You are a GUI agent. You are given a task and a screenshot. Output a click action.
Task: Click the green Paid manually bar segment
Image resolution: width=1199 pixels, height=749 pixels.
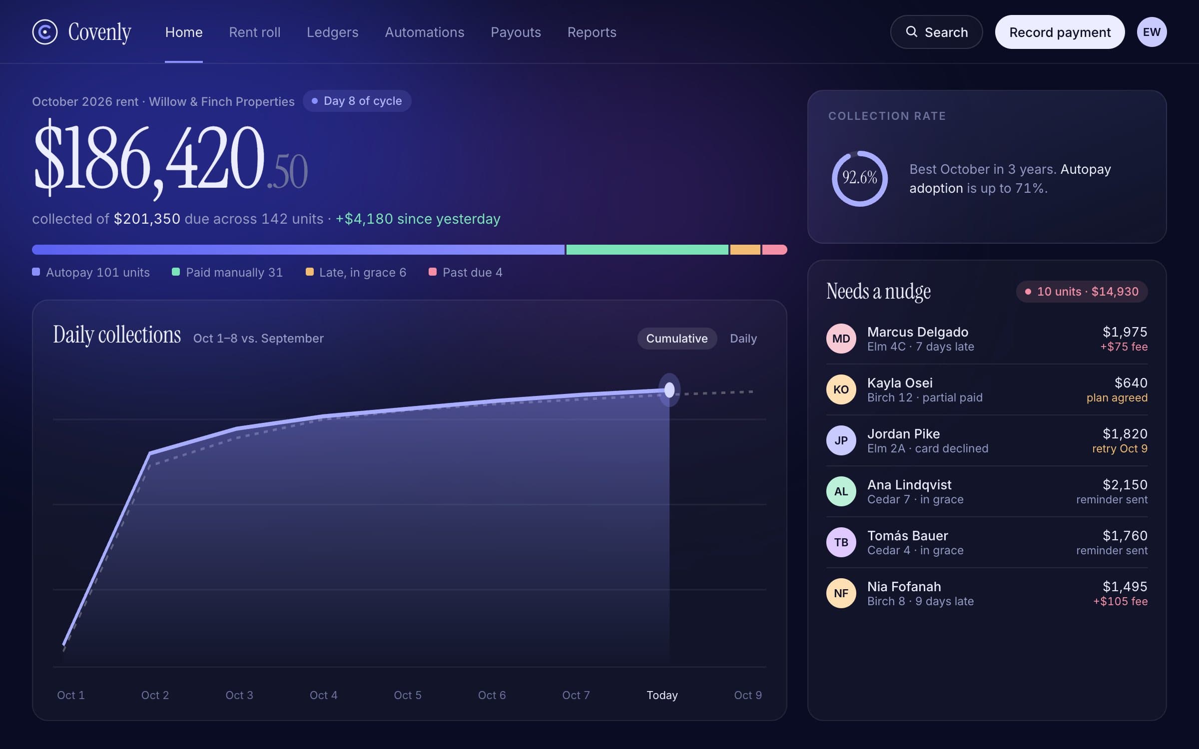(647, 250)
